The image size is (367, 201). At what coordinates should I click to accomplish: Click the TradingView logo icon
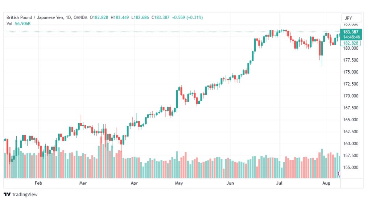click(x=7, y=194)
